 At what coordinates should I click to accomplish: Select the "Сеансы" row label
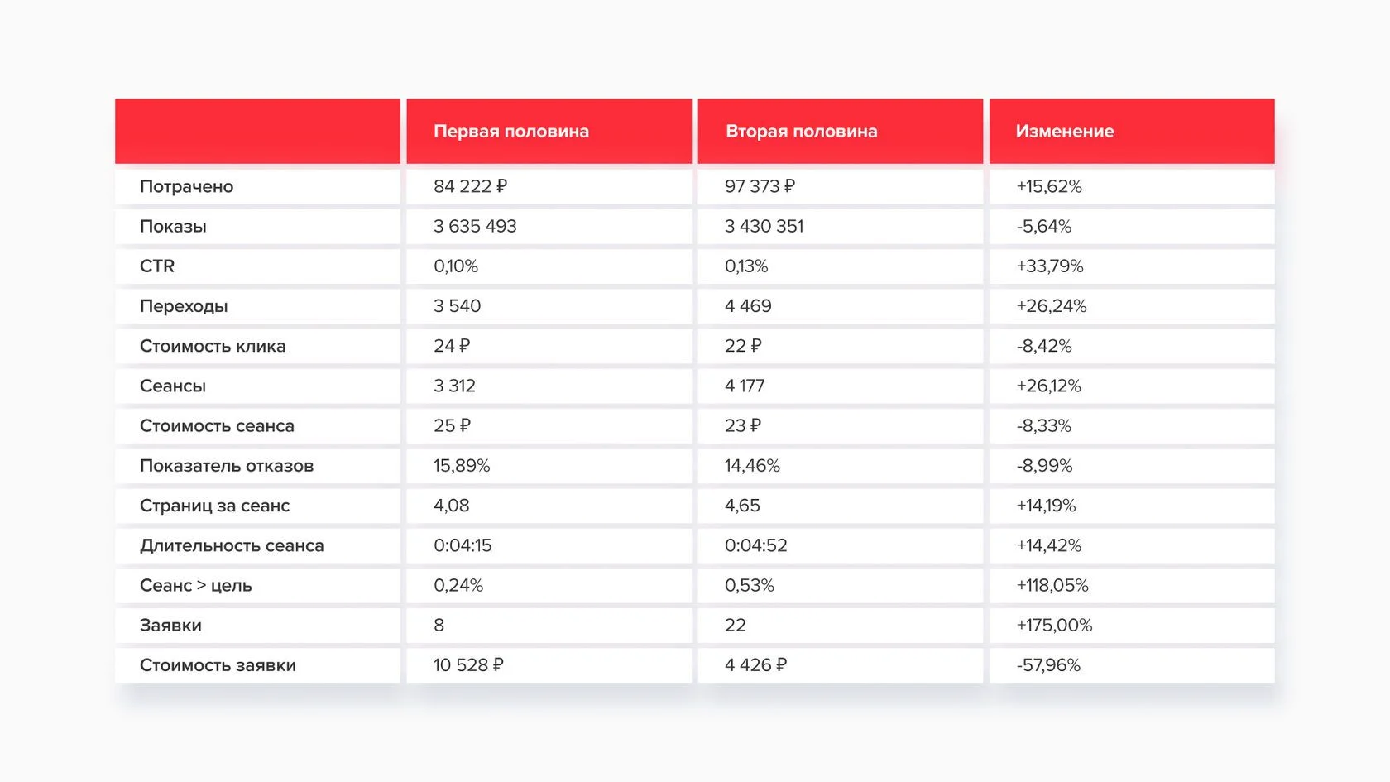[x=173, y=386]
